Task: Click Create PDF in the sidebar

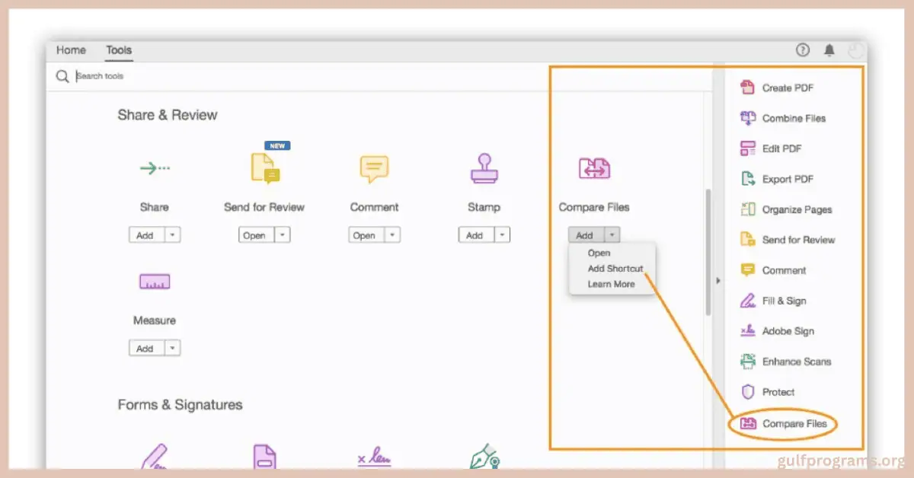Action: click(787, 88)
